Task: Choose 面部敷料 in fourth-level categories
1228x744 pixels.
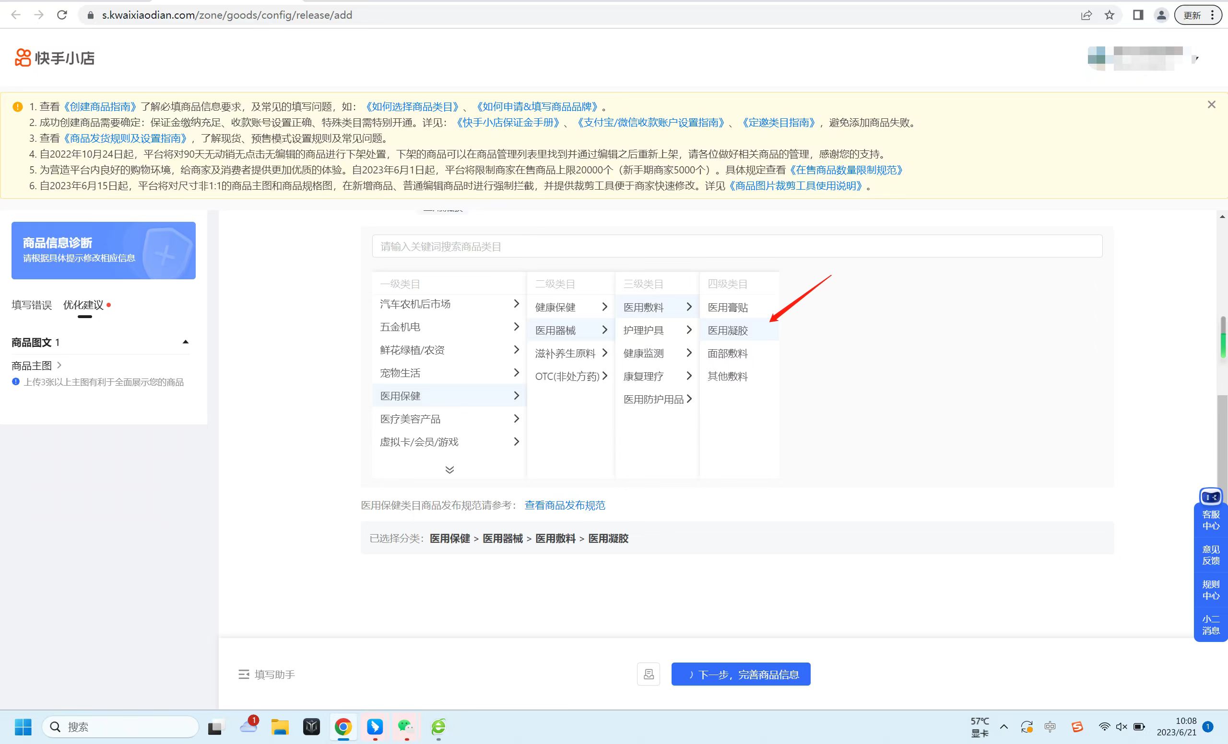Action: coord(727,354)
